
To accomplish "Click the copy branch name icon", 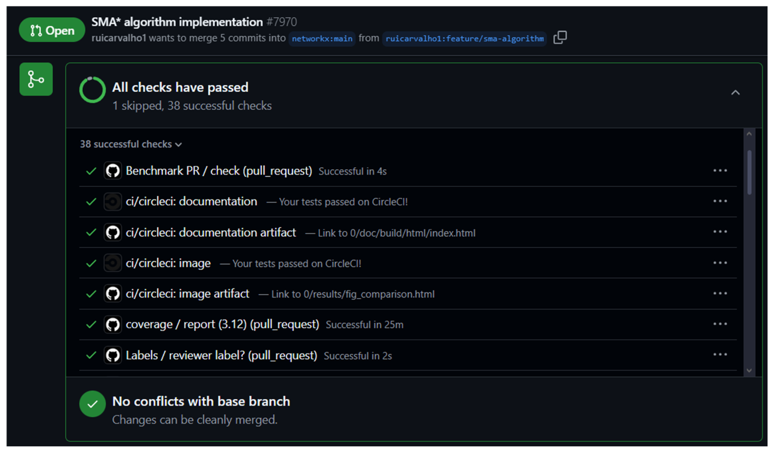I will [x=560, y=38].
